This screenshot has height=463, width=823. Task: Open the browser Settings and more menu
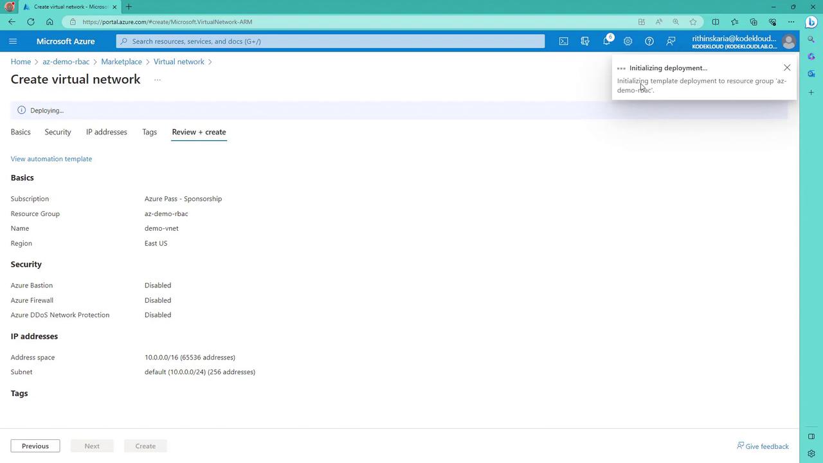[791, 22]
